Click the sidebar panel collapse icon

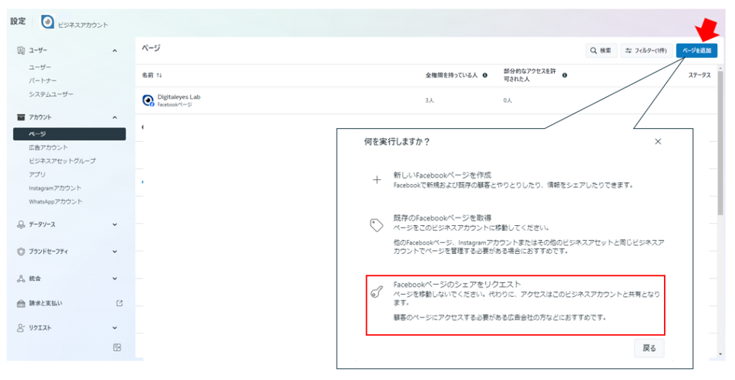click(117, 347)
